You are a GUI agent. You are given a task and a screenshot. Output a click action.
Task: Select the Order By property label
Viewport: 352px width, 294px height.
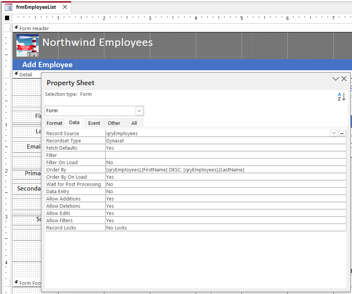[56, 170]
